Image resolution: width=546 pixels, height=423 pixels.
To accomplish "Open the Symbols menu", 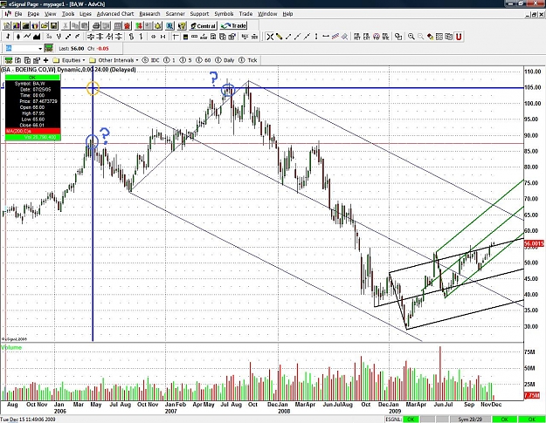I will [x=224, y=14].
